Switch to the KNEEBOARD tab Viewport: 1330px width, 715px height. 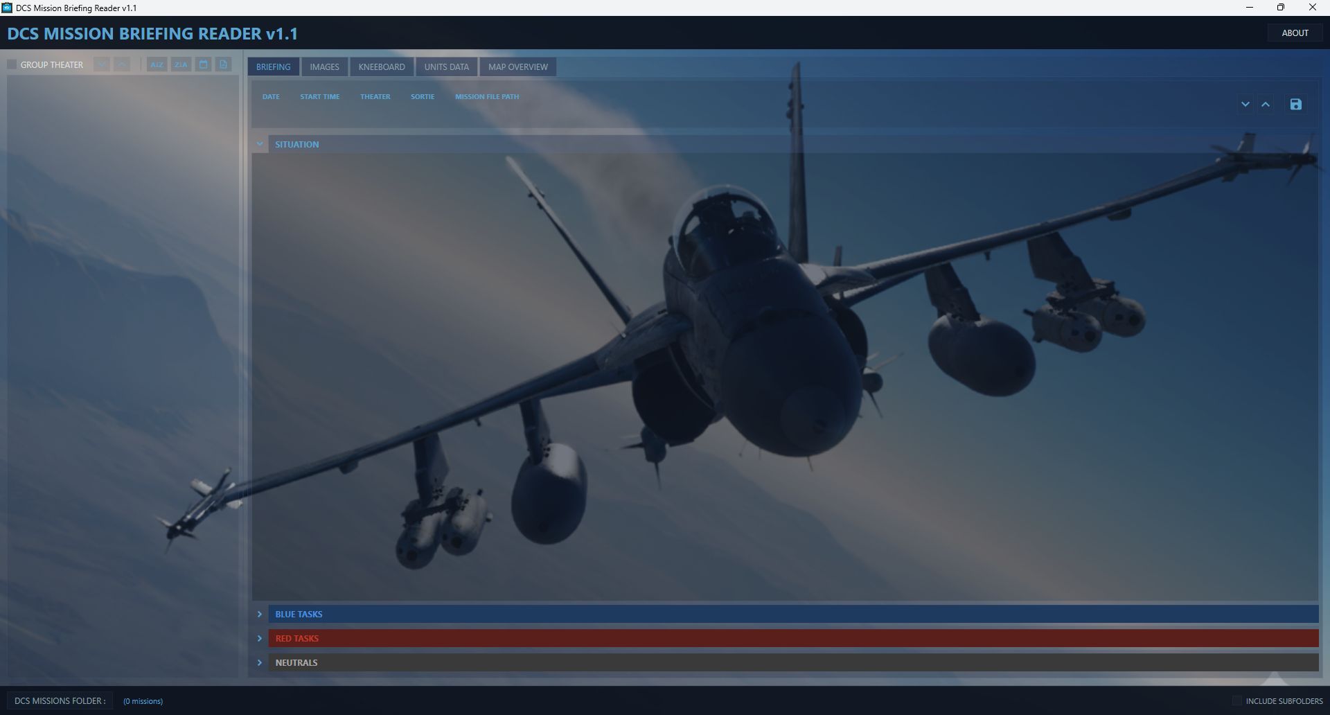tap(382, 67)
